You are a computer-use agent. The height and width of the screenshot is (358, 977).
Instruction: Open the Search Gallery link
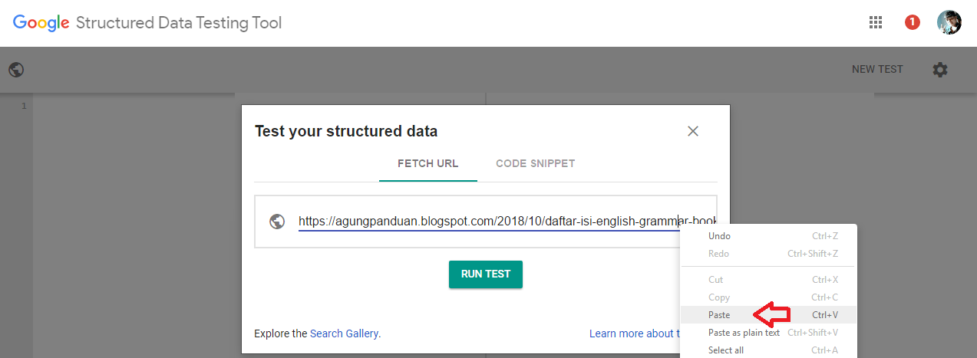click(344, 333)
